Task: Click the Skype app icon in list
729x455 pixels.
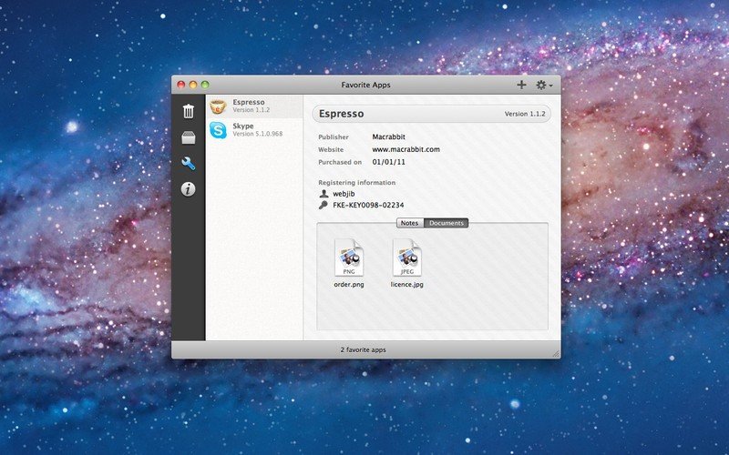Action: (x=218, y=130)
